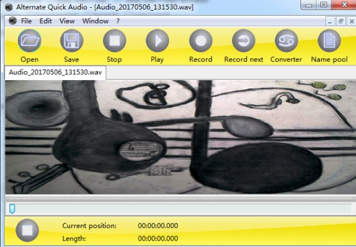356x247 pixels.
Task: Close the inner document window
Action: pyautogui.click(x=351, y=21)
